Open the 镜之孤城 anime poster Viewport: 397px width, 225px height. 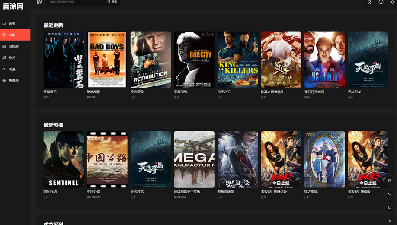click(325, 159)
